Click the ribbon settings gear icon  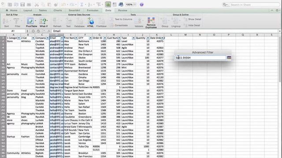click(x=277, y=11)
